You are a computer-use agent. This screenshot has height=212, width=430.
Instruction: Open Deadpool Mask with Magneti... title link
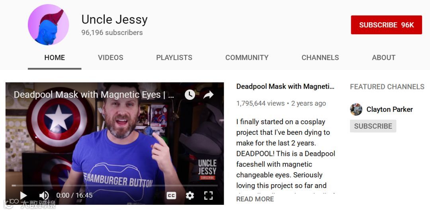tap(285, 87)
